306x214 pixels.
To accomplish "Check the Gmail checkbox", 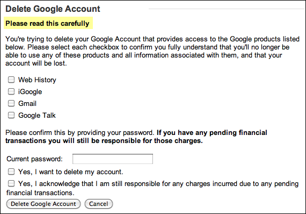I will [11, 103].
